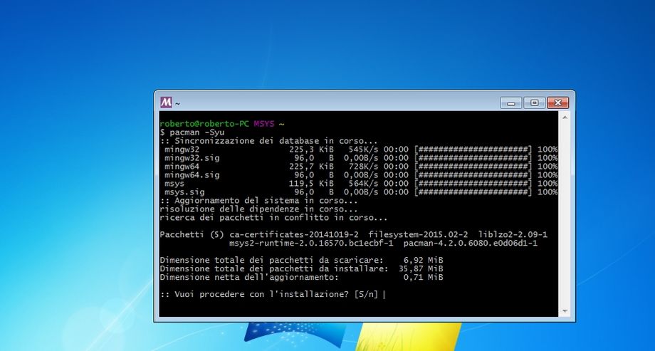The image size is (655, 351).
Task: Click 'Sincronizzazione dei database in corso...' line
Action: click(x=268, y=141)
